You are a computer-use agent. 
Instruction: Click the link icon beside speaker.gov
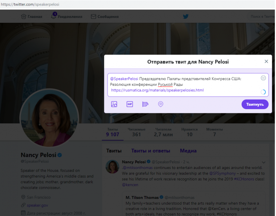pyautogui.click(x=23, y=205)
